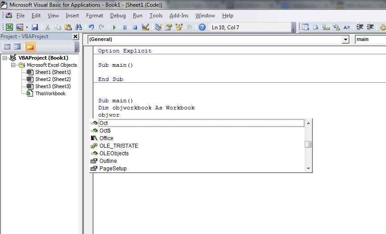The height and width of the screenshot is (234, 386).
Task: Click the List Constants icon
Action: click(x=316, y=27)
